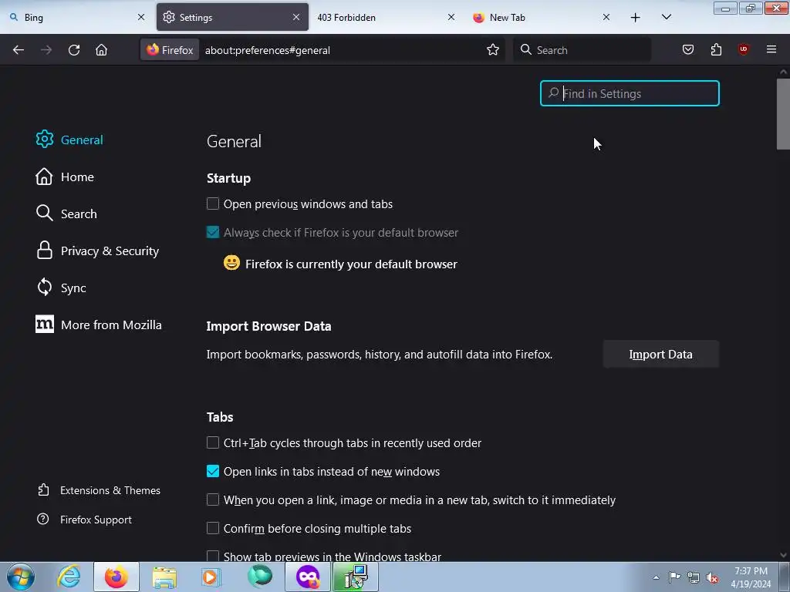The image size is (790, 592).
Task: List all tabs via chevron arrow
Action: tap(666, 17)
